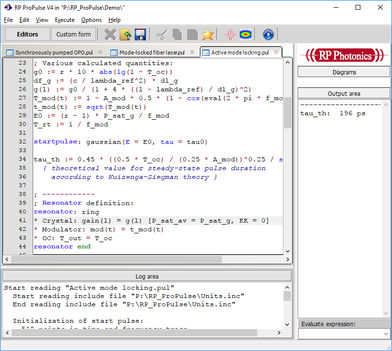Click the '; Various calculated quantities:' comment line
This screenshot has height=351, width=392.
[x=103, y=63]
